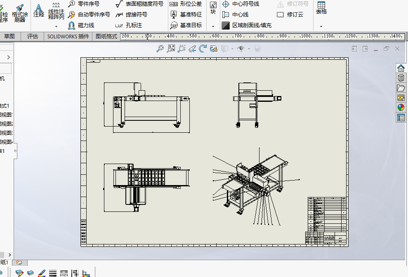Open 区域剖面线/填充 area hatch fill
Screen dimensions: 408x277
pos(247,25)
